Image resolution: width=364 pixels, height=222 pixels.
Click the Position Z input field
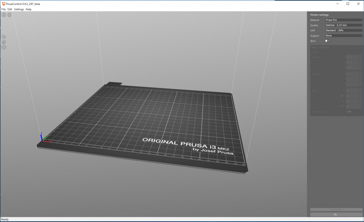tap(354, 67)
